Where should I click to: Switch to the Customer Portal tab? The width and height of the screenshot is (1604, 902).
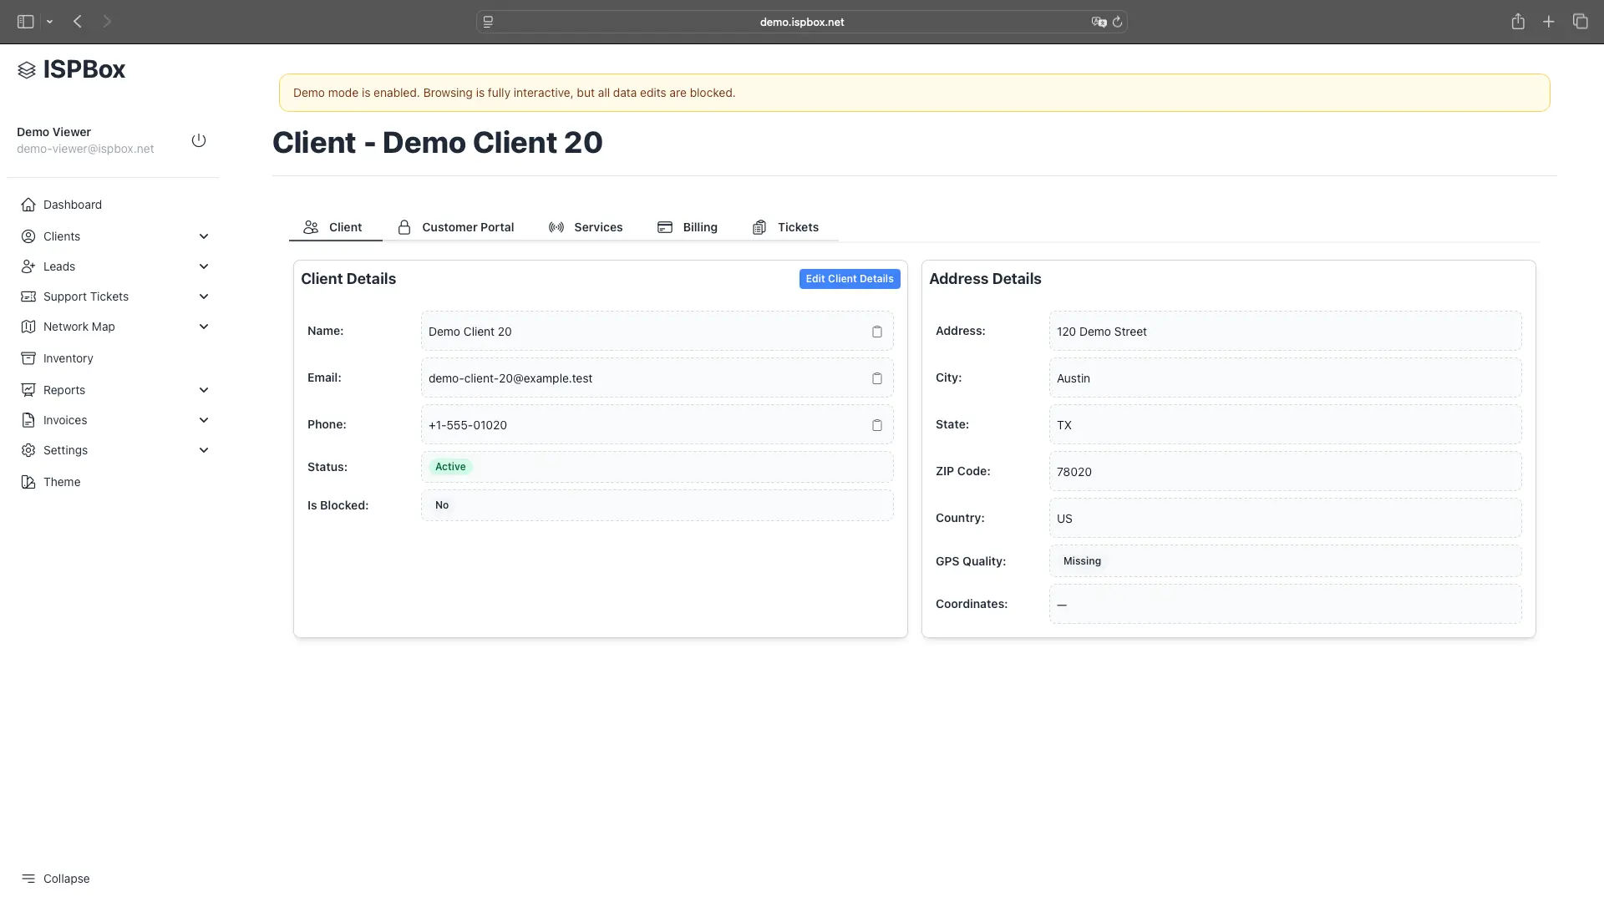(x=457, y=227)
